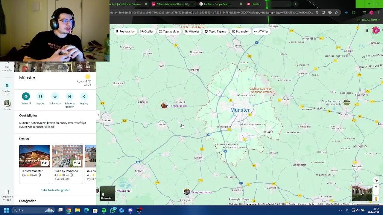Select the Toplu Taşıma chip

215,31
